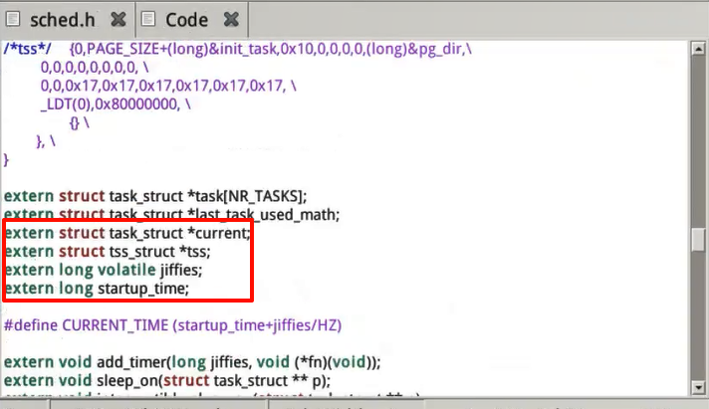Close the sched.h tab
The image size is (709, 409).
tap(118, 19)
